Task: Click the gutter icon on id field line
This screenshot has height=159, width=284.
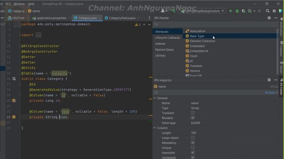Action: tap(14, 101)
